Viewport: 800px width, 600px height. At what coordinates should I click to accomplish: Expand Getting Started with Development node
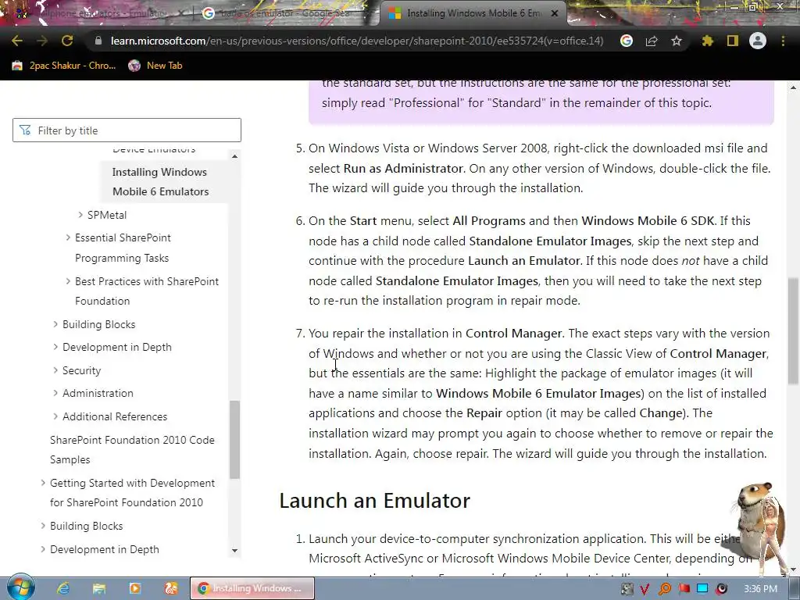click(x=43, y=483)
